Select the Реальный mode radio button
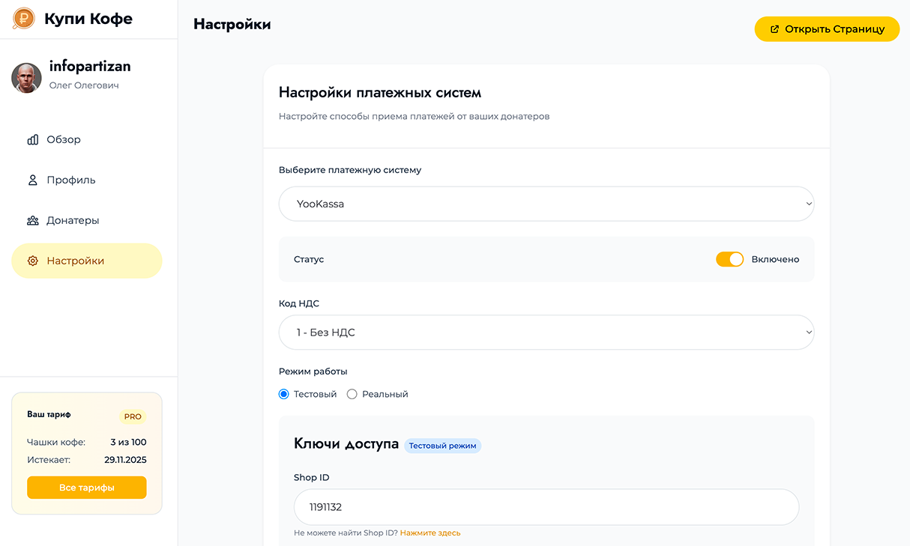Image resolution: width=910 pixels, height=546 pixels. 352,394
